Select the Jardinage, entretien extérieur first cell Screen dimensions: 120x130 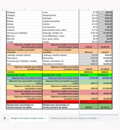point(24,55)
